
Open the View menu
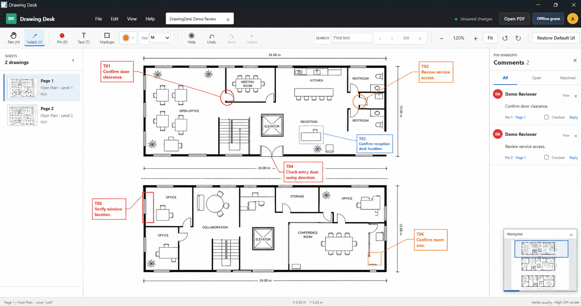132,19
